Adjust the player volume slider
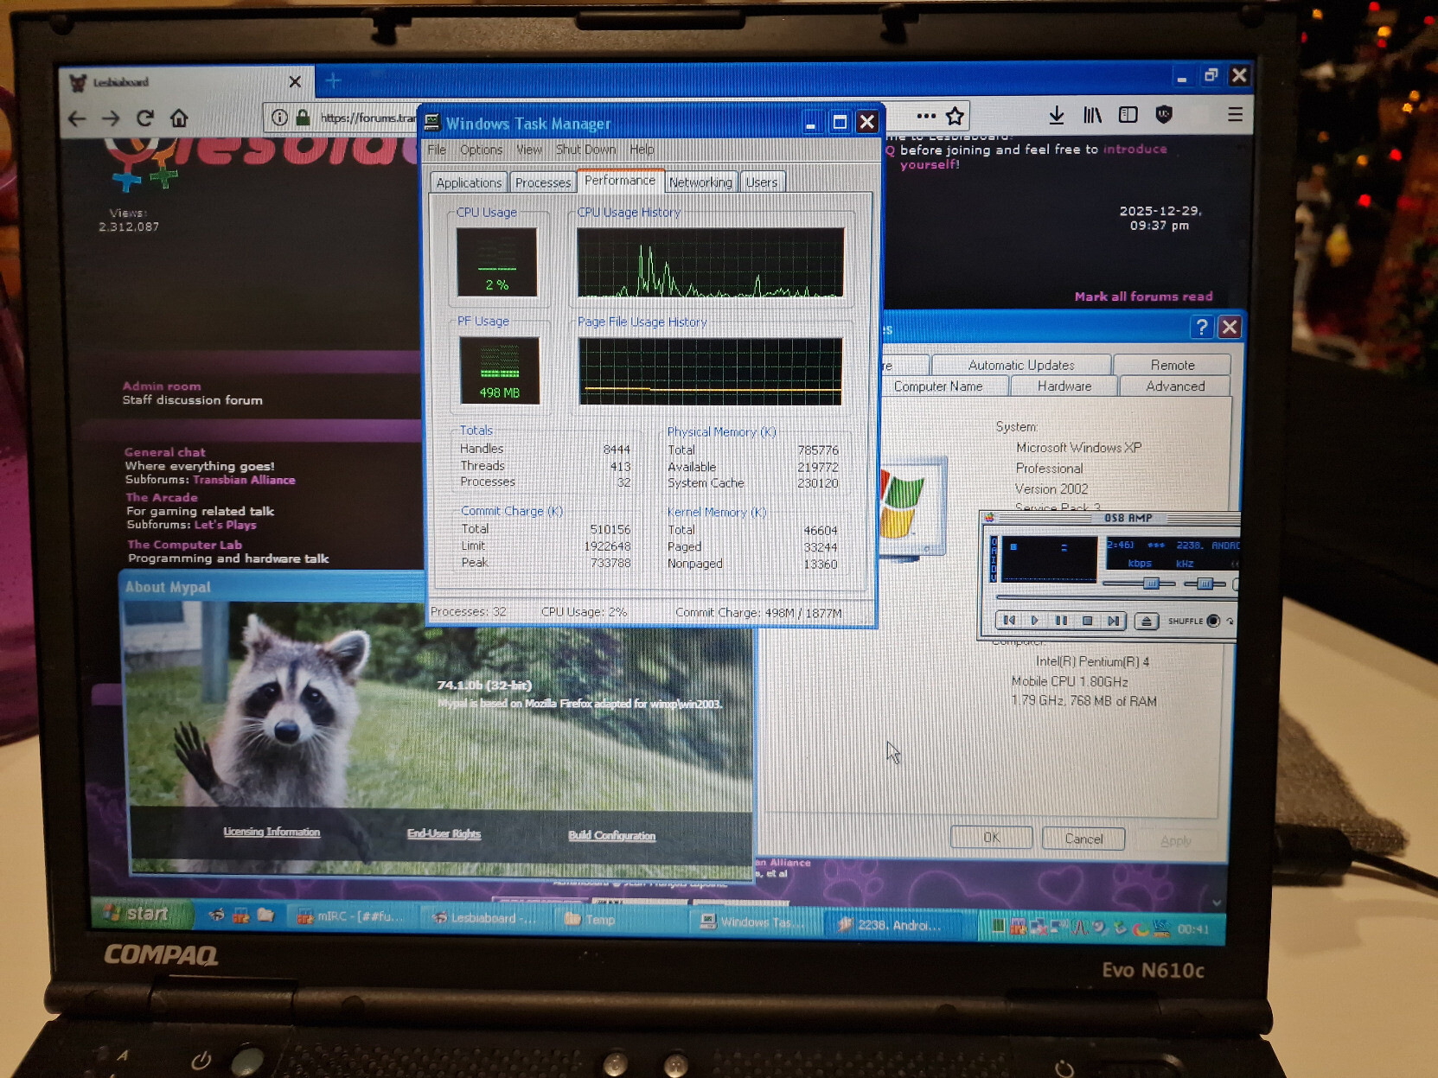Viewport: 1438px width, 1078px height. pyautogui.click(x=1150, y=584)
